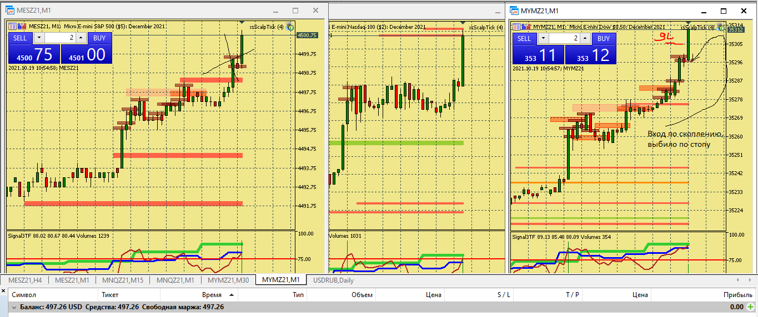Click the MESZ21,M1 window chart icon
758x317 pixels.
pos(10,11)
